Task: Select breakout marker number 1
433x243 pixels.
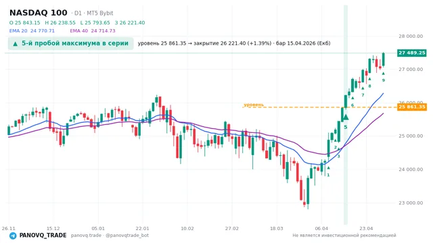Action: point(328,175)
